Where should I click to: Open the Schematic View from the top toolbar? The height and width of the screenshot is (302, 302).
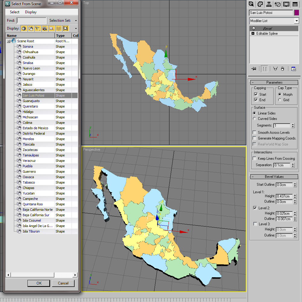coord(269,4)
